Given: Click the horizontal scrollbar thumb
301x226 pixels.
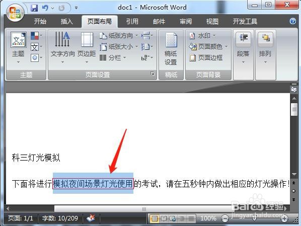Looking at the screenshot, I should point(144,209).
